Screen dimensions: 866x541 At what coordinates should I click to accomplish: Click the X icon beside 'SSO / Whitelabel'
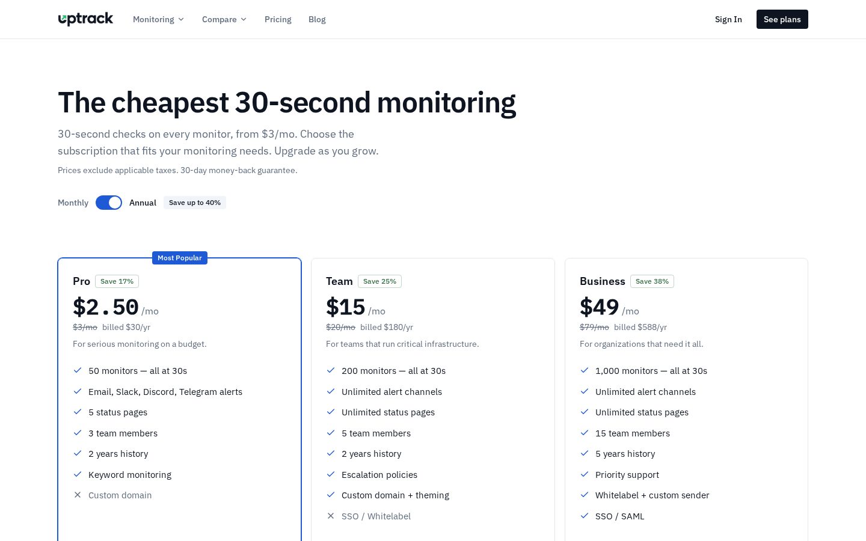coord(331,516)
